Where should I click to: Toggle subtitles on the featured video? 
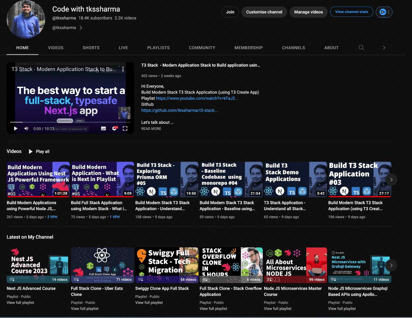click(x=103, y=129)
